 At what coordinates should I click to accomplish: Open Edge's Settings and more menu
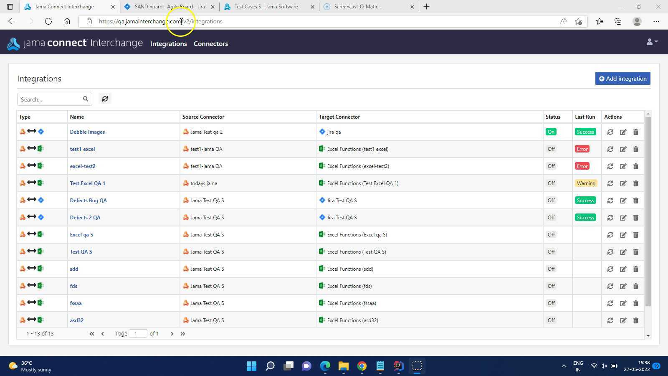(x=657, y=21)
